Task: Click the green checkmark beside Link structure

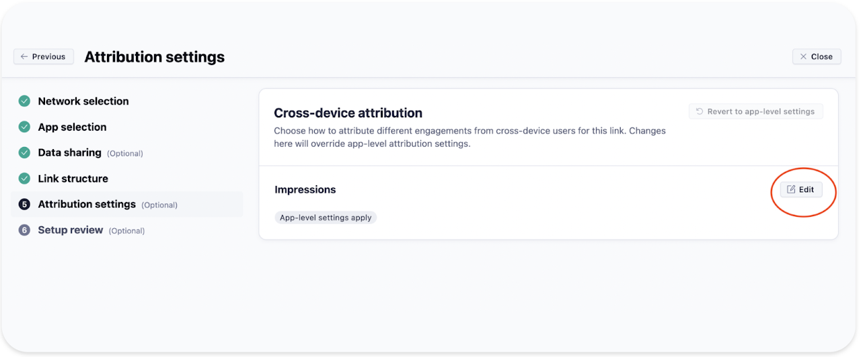Action: pos(24,178)
